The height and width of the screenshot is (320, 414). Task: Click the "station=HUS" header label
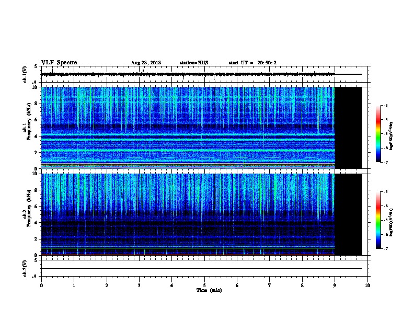click(x=194, y=63)
